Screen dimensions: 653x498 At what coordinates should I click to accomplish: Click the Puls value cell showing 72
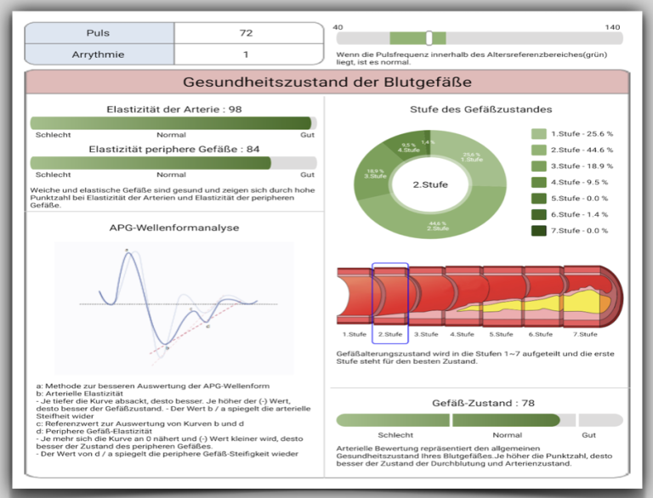[x=247, y=33]
